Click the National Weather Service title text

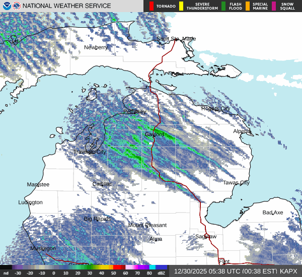[67, 6]
